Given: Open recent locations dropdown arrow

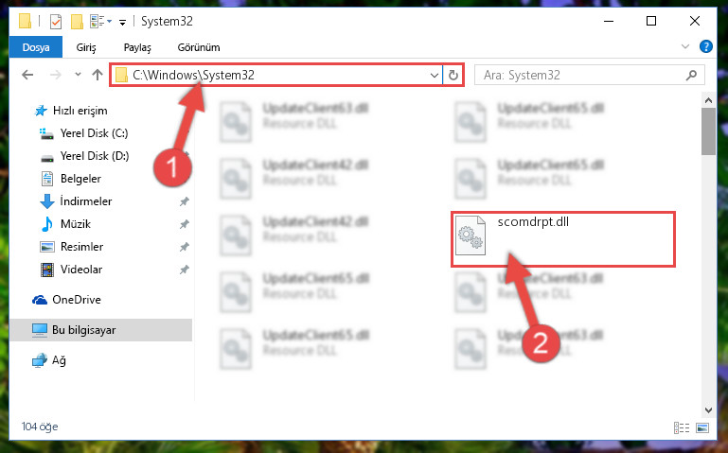Looking at the screenshot, I should tap(78, 75).
